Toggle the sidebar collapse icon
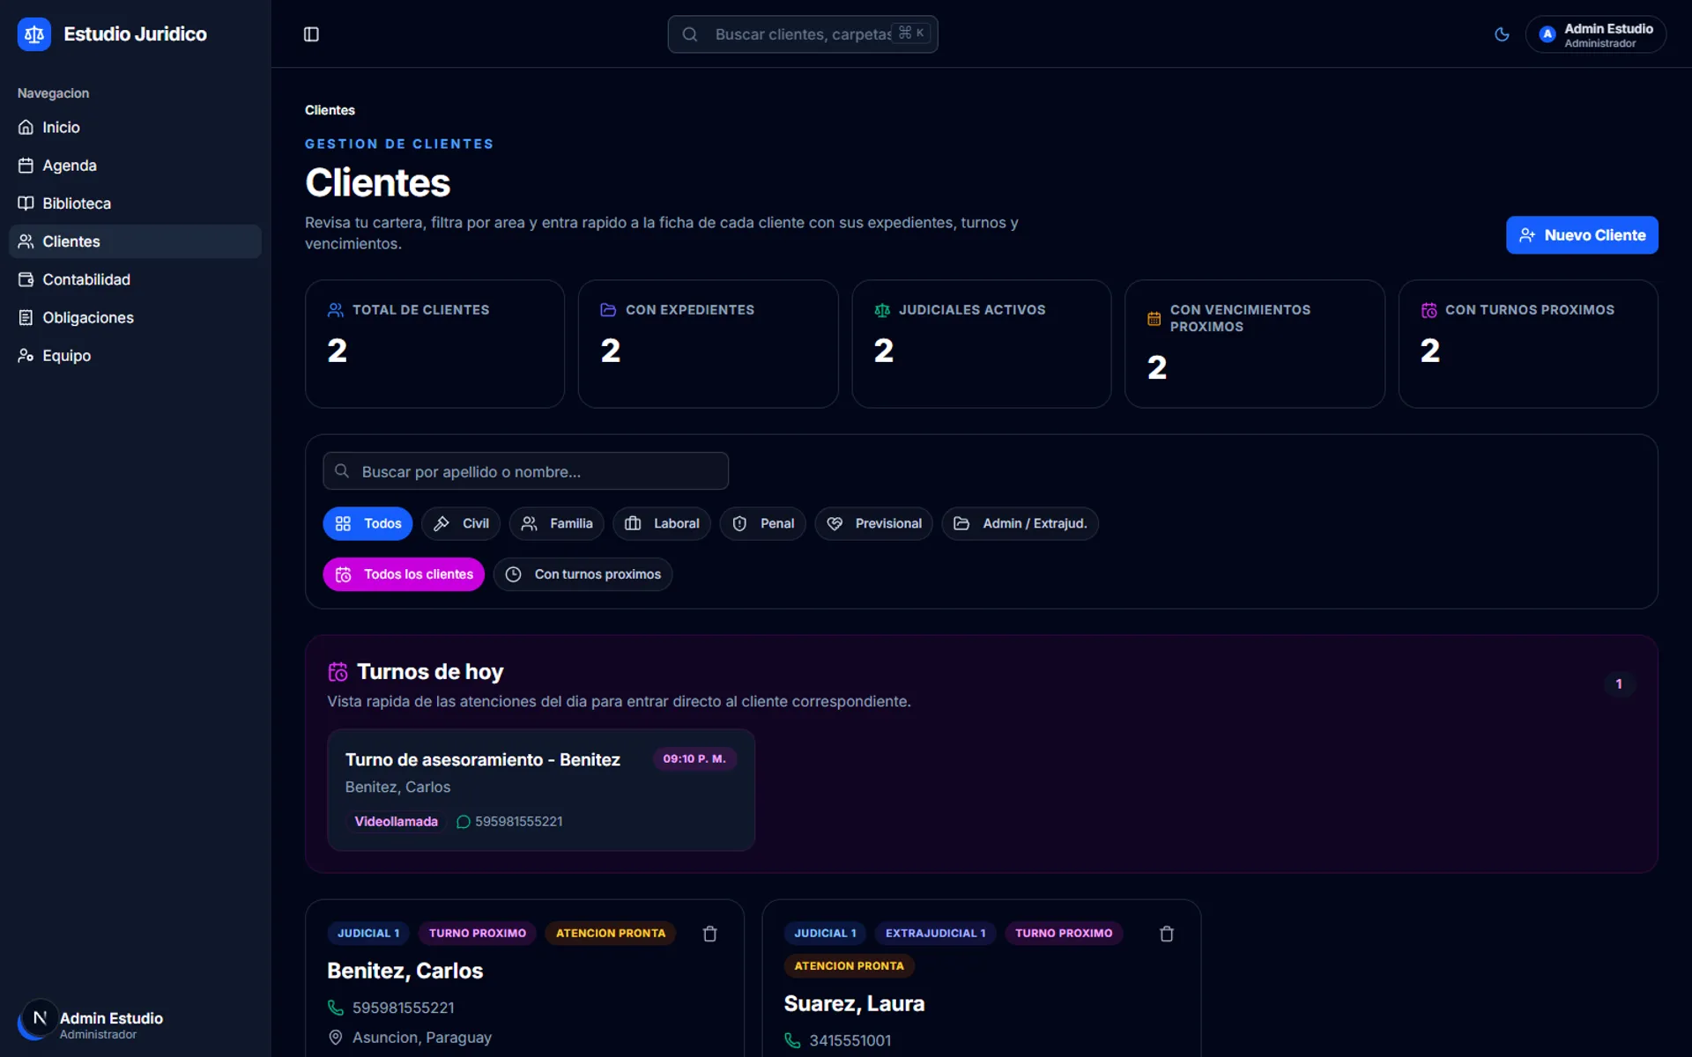 point(311,34)
